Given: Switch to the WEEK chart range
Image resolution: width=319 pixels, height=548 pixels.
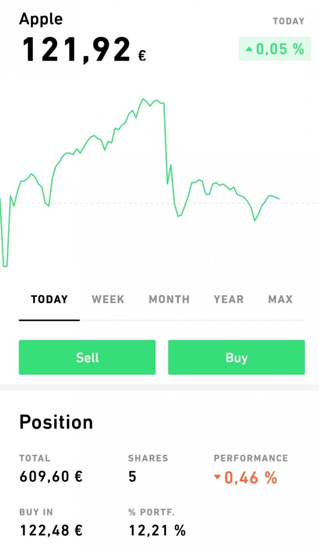Looking at the screenshot, I should (x=108, y=299).
